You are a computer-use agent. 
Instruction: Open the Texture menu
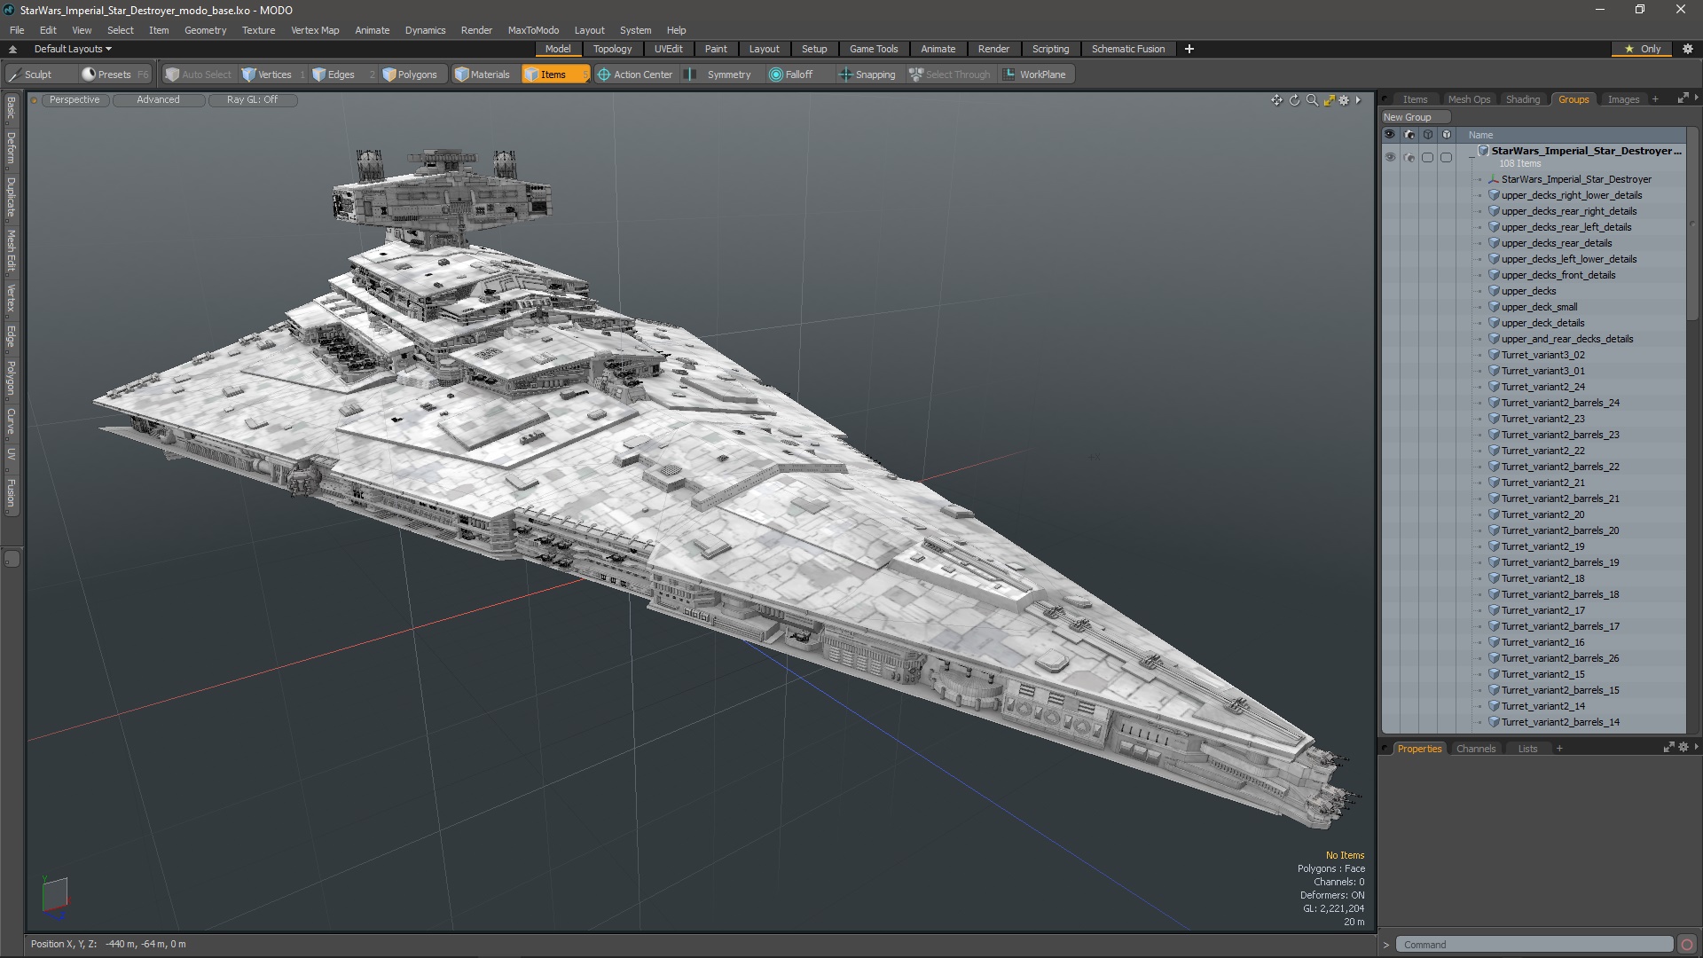coord(258,30)
